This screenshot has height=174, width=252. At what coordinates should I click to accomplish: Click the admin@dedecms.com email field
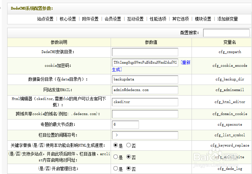tap(145, 90)
